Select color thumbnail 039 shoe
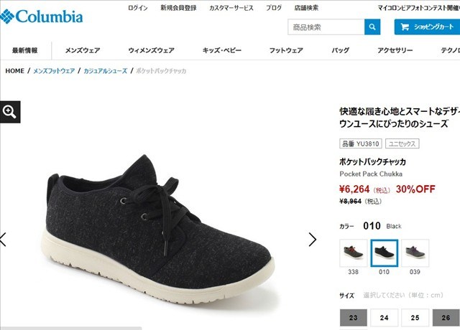460x330 pixels. 415,253
